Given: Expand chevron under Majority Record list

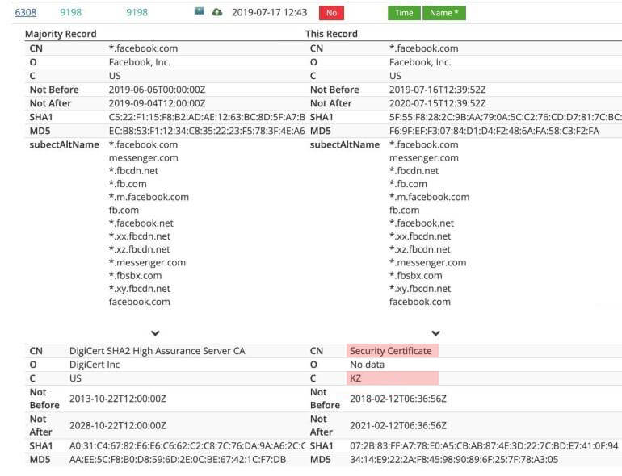Looking at the screenshot, I should tap(155, 332).
